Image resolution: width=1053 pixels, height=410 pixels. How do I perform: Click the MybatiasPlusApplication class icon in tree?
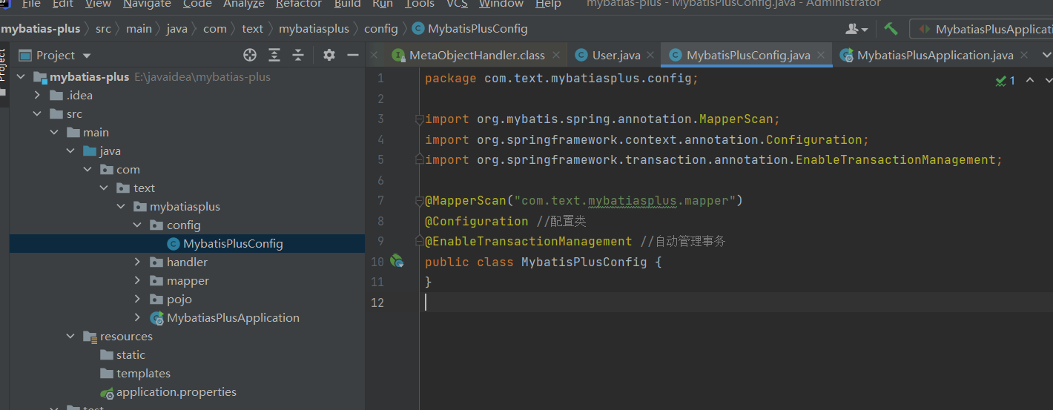157,318
